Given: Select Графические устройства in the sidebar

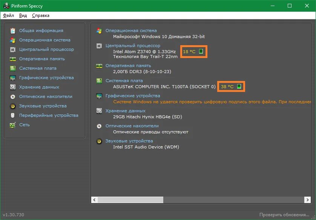Looking at the screenshot, I should tap(46, 78).
